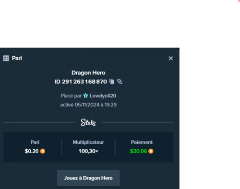Click the star badge next to Lovelyz420
Viewport: 240px width, 189px height.
(x=85, y=95)
